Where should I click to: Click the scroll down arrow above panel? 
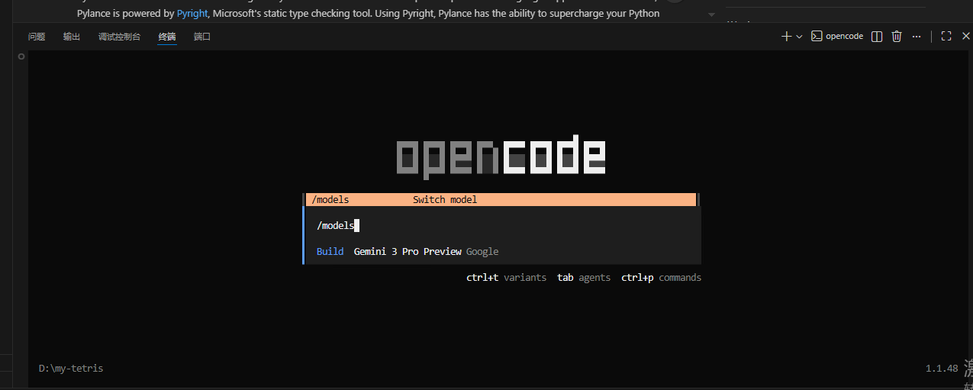tap(712, 15)
